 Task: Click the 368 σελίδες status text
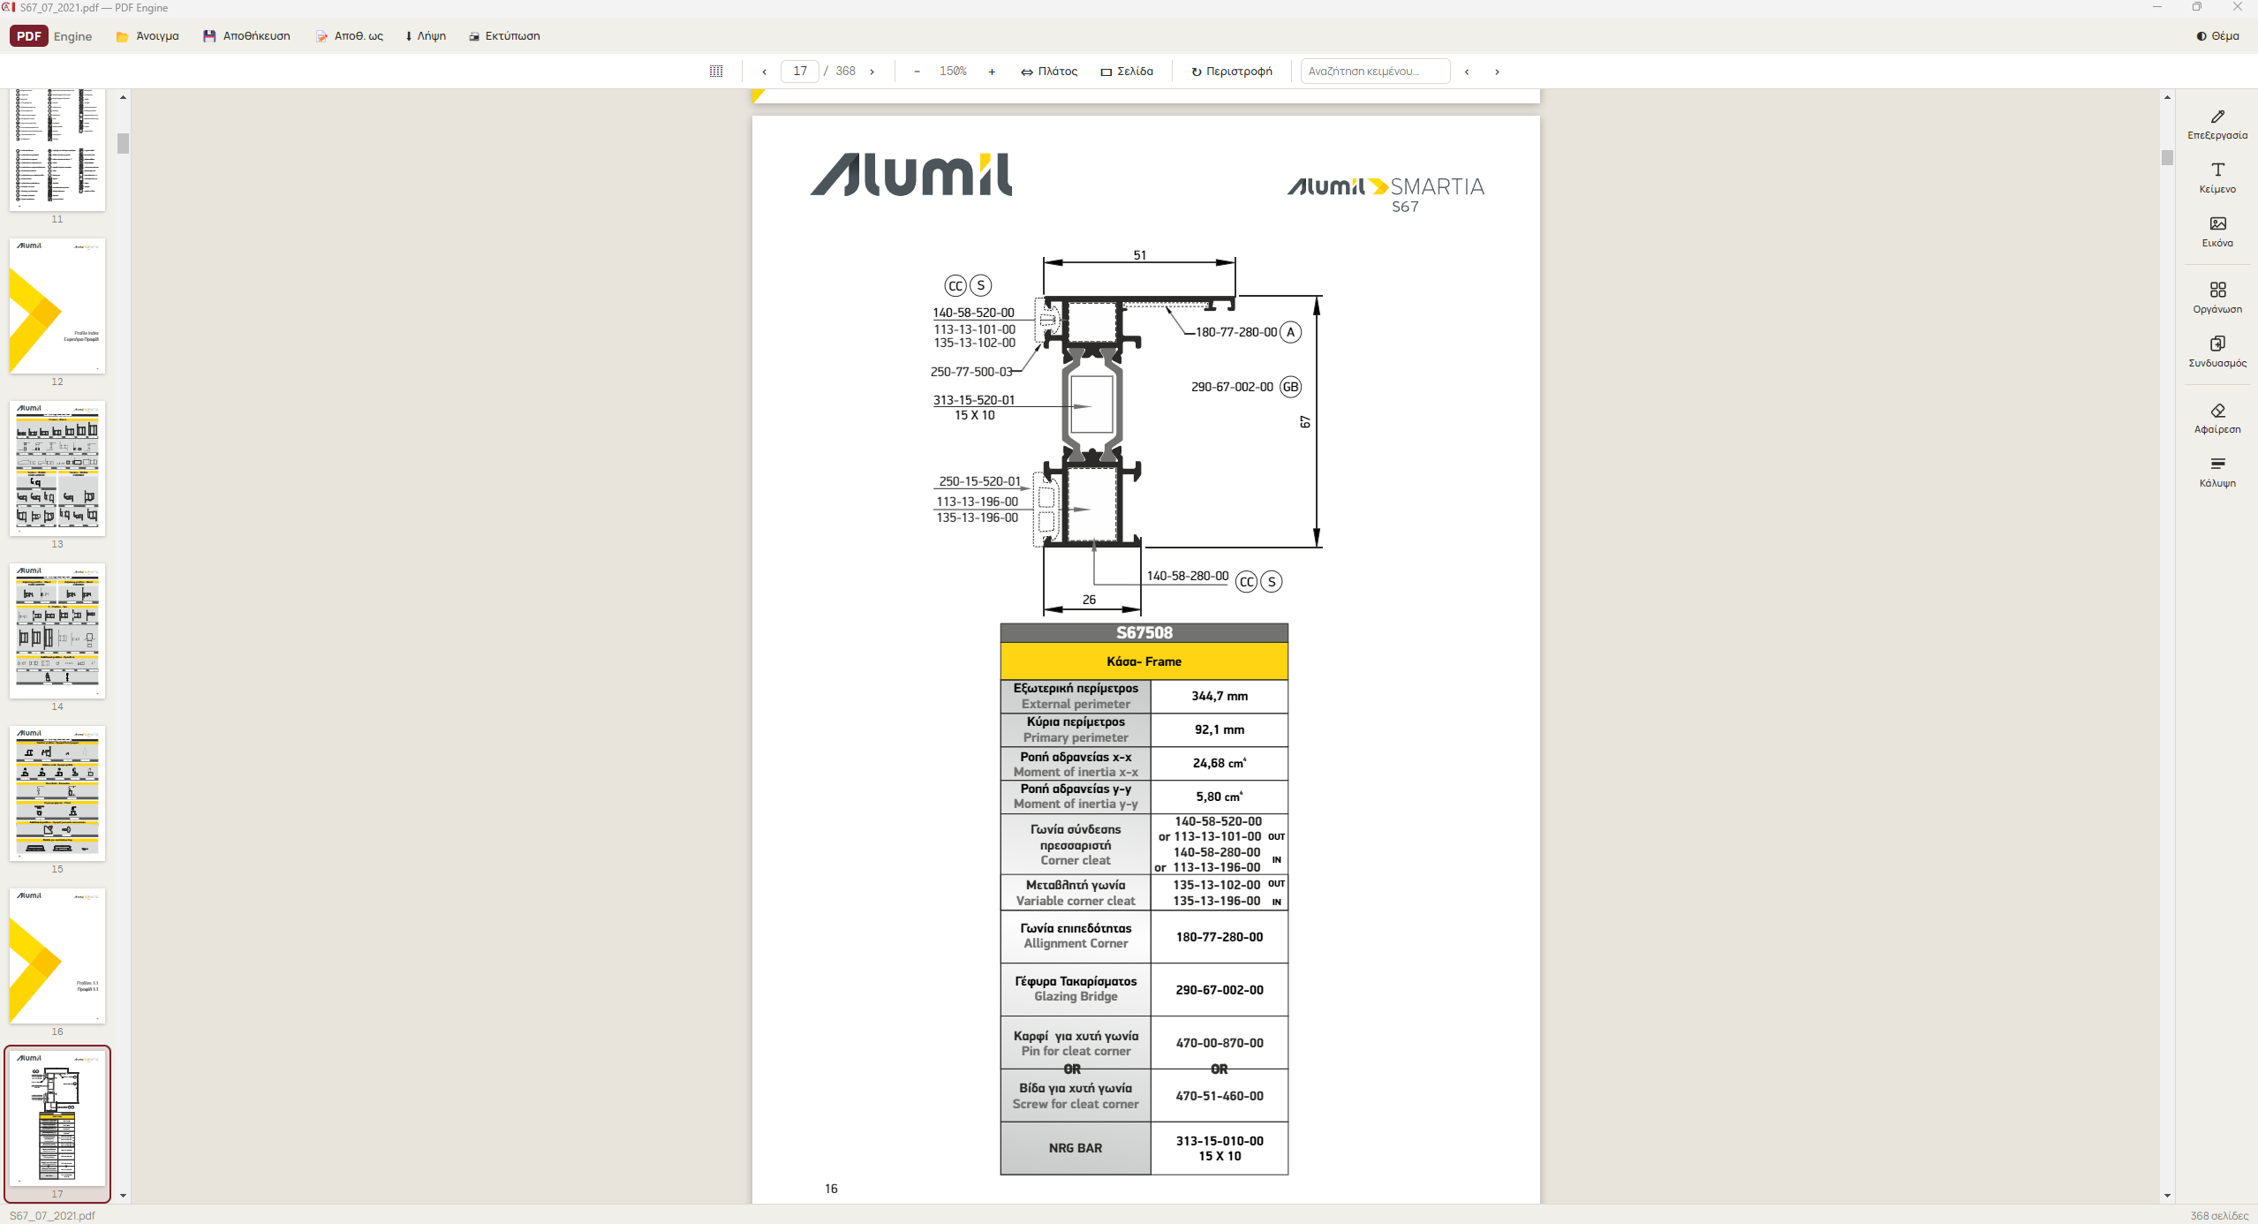tap(2219, 1215)
